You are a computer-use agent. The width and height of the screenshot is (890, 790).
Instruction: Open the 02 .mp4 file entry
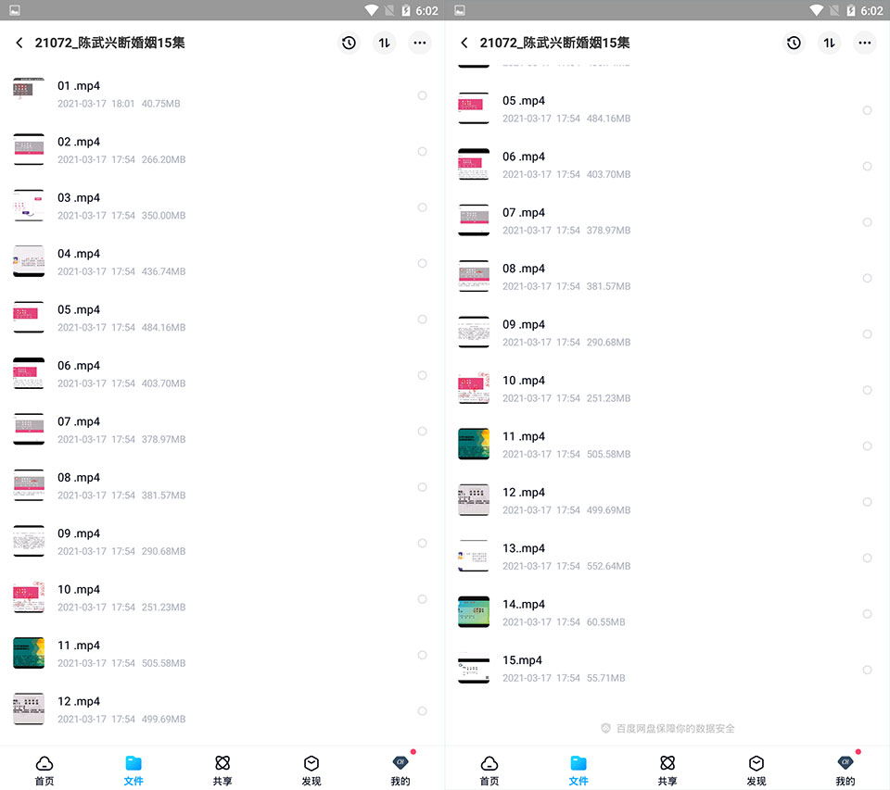[222, 150]
